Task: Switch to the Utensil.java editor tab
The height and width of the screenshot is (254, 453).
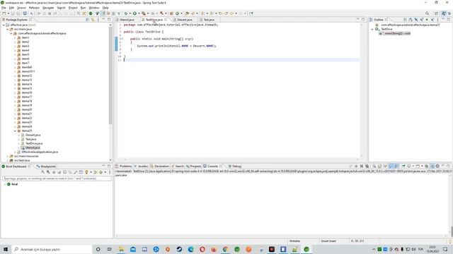Action: (127, 20)
